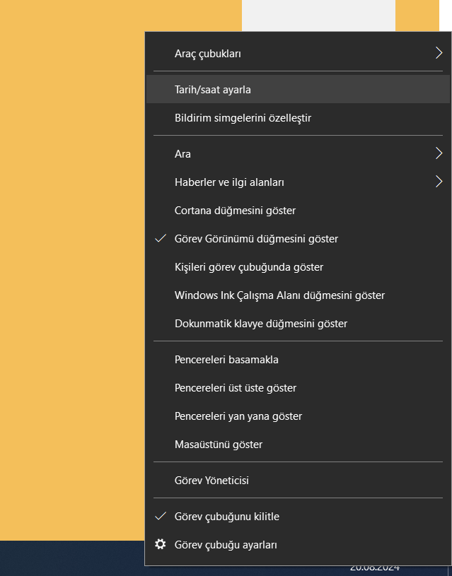The height and width of the screenshot is (576, 452).
Task: Enable Windows Ink Çalışma Alanı düğmesini göster
Action: [298, 295]
